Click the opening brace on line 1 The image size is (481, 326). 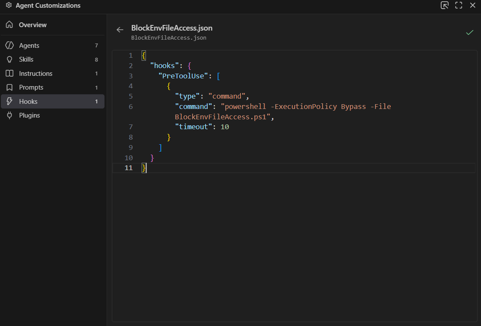pos(143,56)
